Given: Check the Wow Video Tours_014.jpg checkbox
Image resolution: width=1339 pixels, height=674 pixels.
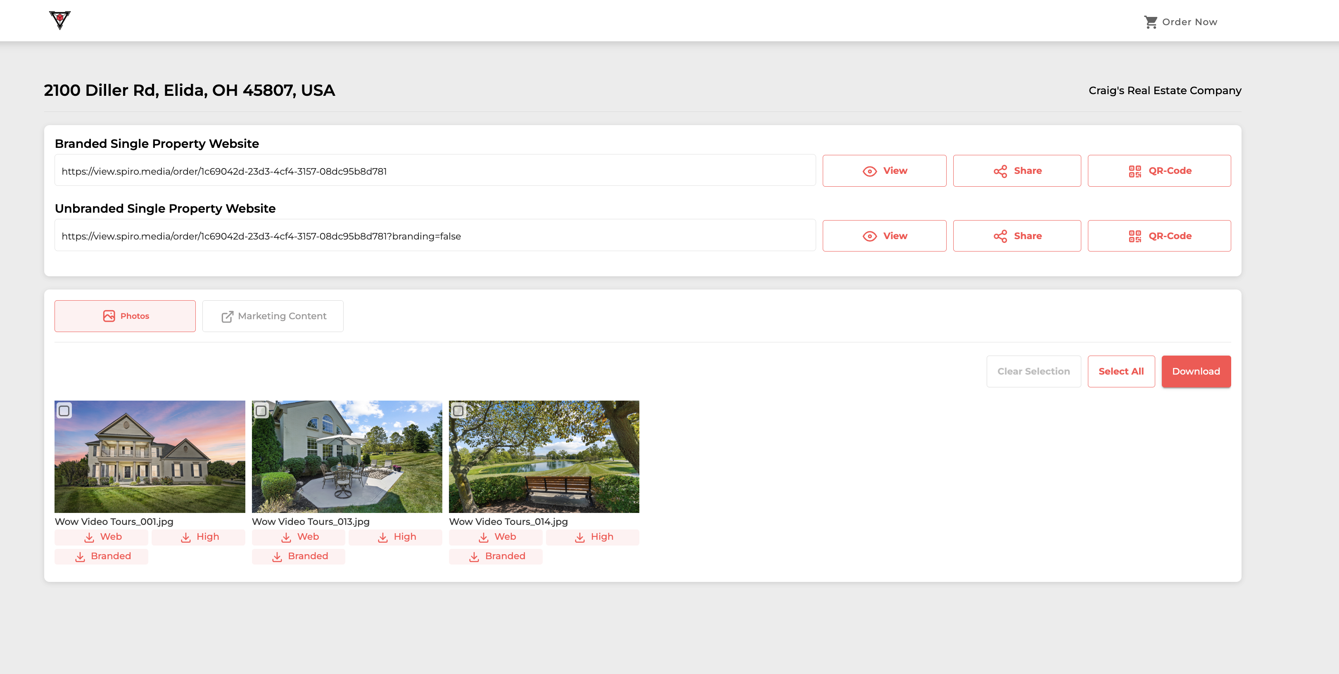Looking at the screenshot, I should pos(458,411).
